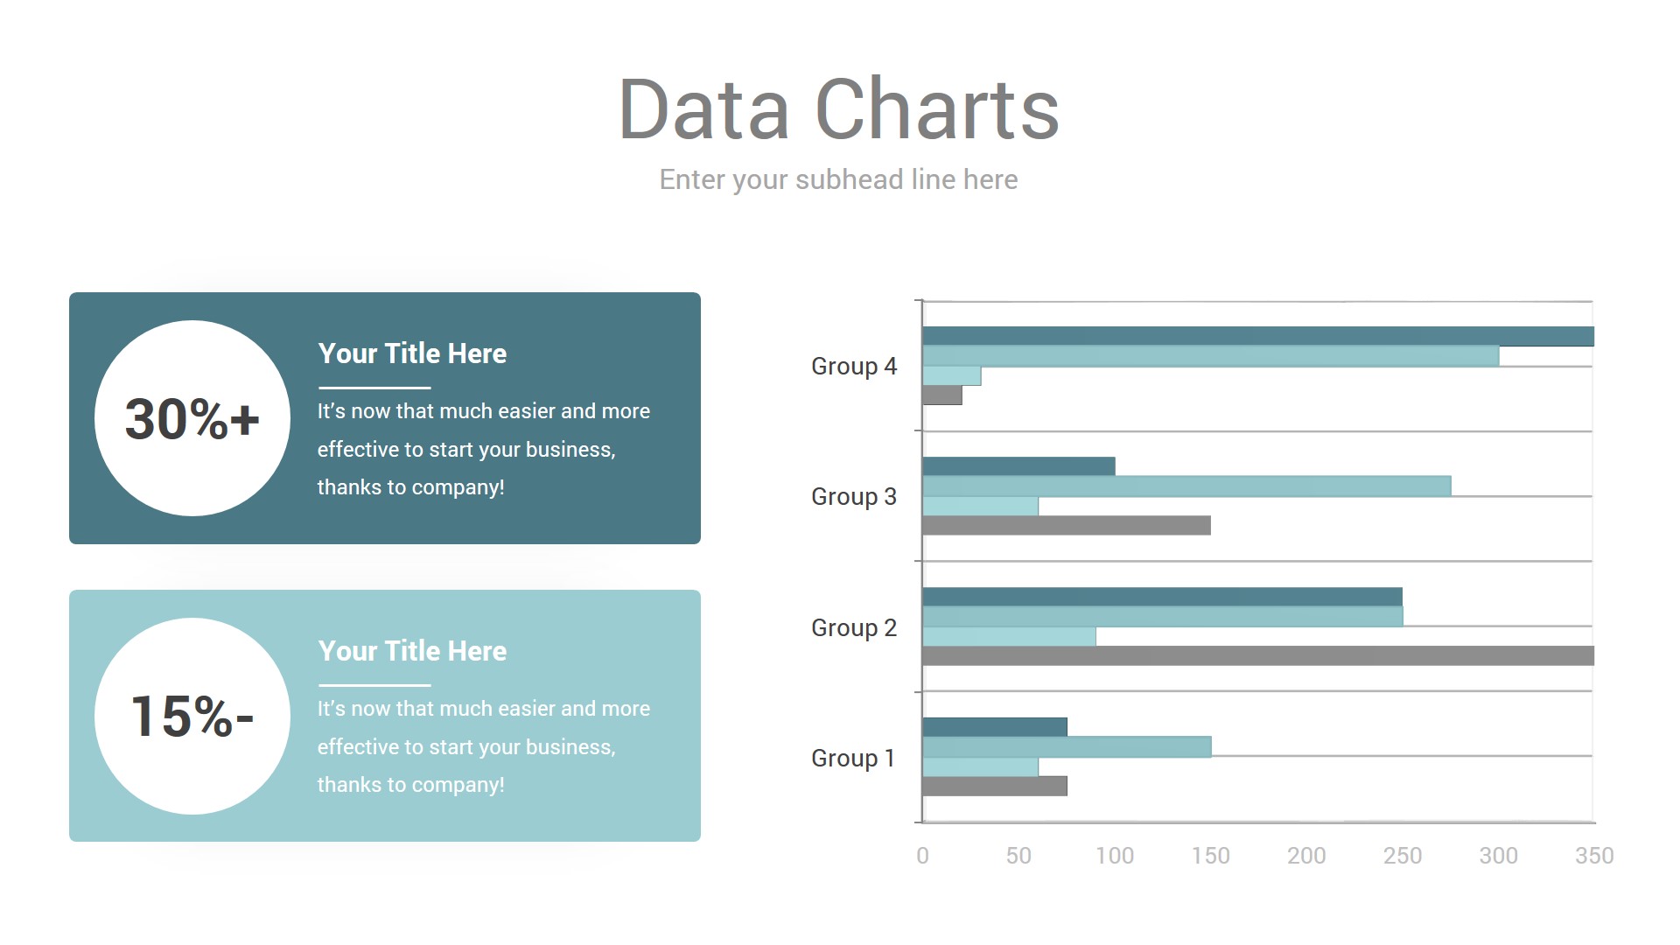Click the "Group 3" axis label
1680x945 pixels.
point(854,496)
